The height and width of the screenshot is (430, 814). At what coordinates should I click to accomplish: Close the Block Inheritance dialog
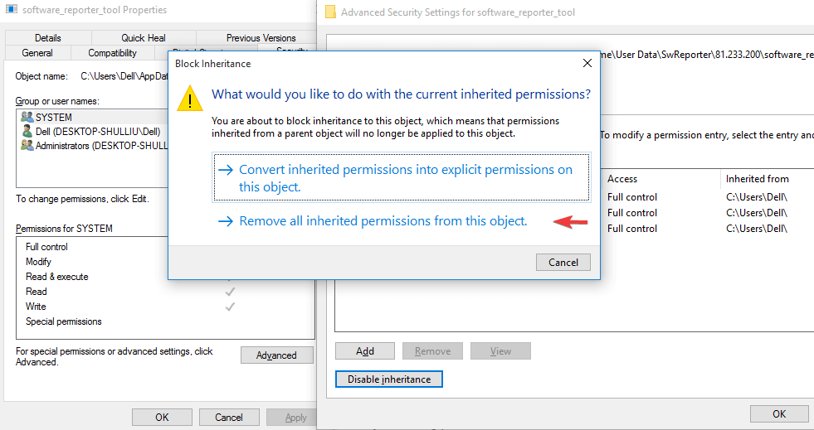587,63
